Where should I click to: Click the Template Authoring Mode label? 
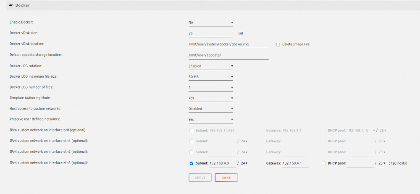(x=30, y=98)
